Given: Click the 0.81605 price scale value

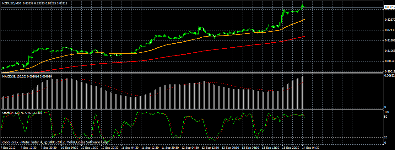Looking at the screenshot, I should coord(390,40).
